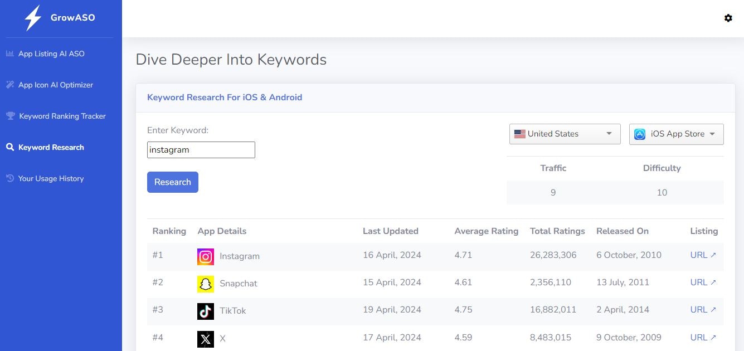Open the TikTok listing URL link

[x=703, y=309]
